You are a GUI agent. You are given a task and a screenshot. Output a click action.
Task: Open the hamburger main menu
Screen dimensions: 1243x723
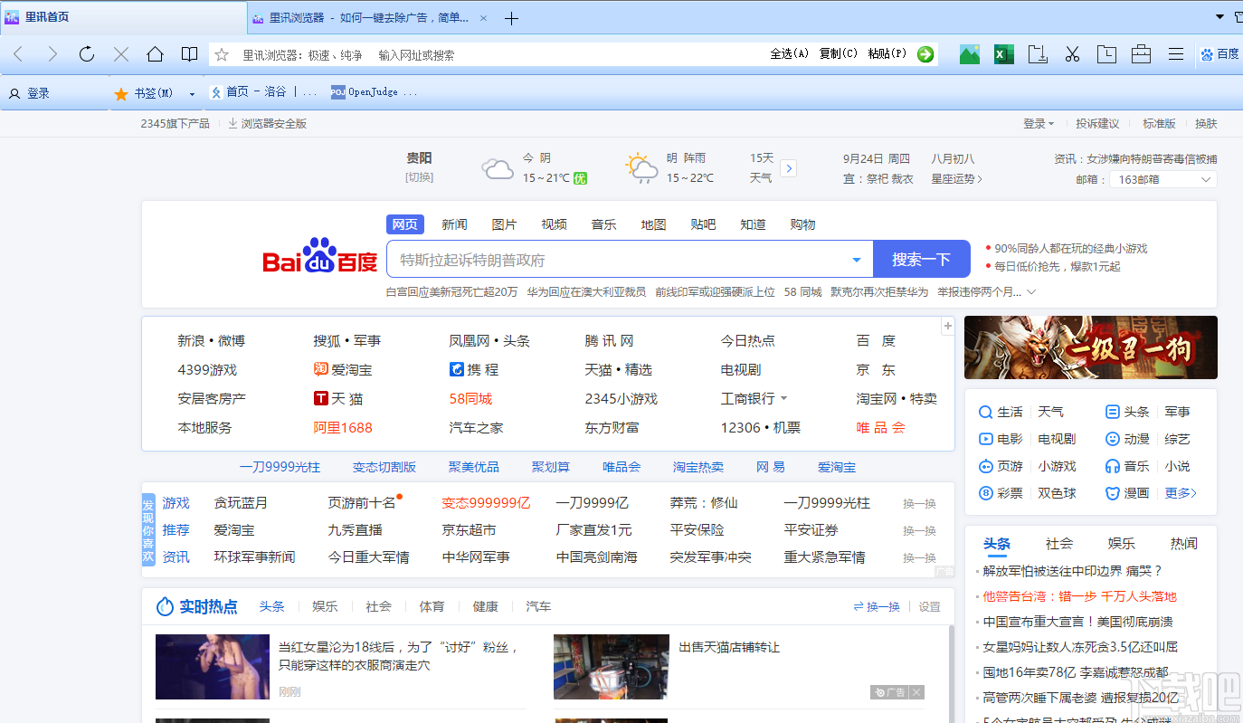click(x=1176, y=54)
